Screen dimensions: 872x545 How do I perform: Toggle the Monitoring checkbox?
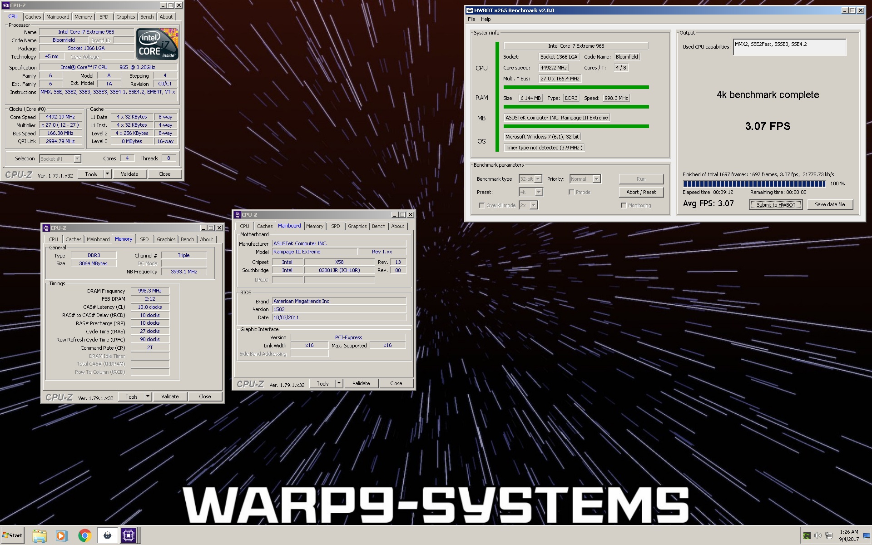tap(624, 205)
